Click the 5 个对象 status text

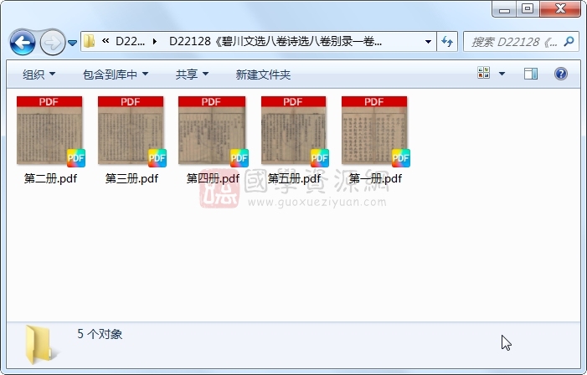[x=100, y=334]
